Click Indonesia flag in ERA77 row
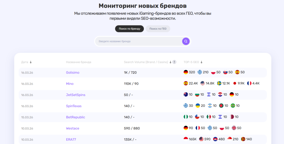Screen dimensions: 284x144 pyautogui.click(x=186, y=139)
